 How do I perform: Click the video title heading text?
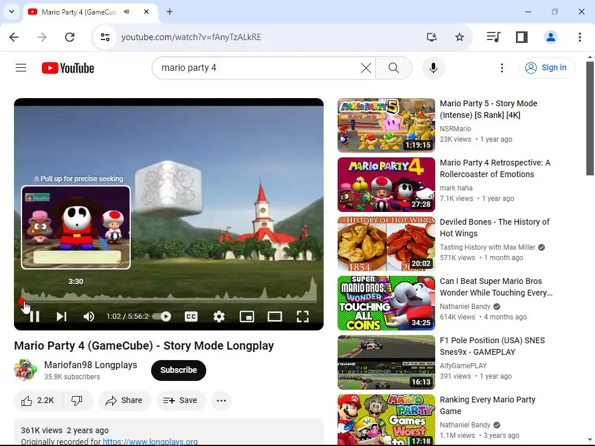point(144,346)
